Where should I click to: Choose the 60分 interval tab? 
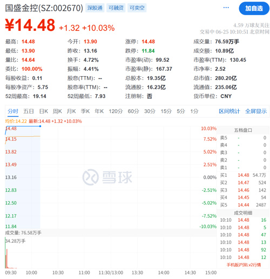point(133,111)
